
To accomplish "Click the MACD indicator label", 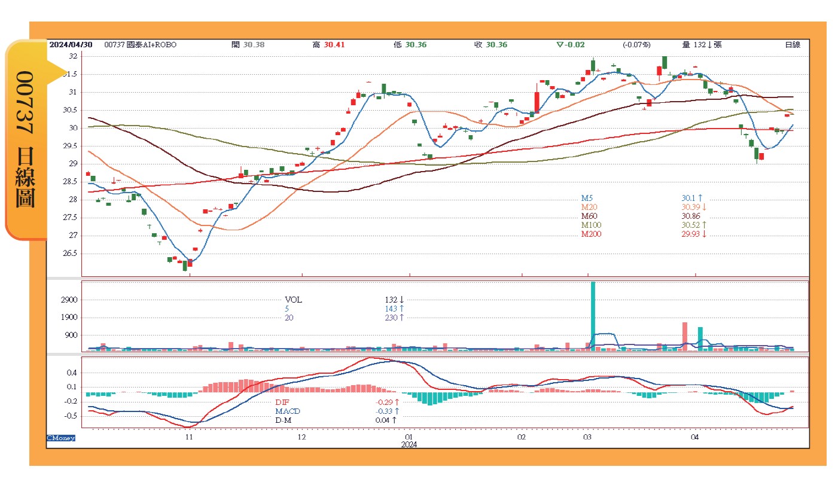I will pyautogui.click(x=288, y=411).
